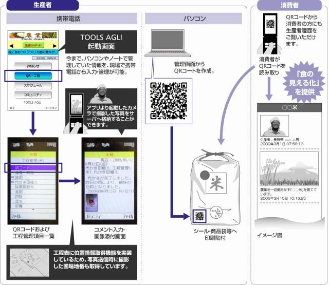Click ファイル softkey on the process list screen
The width and height of the screenshot is (329, 285).
point(16,217)
